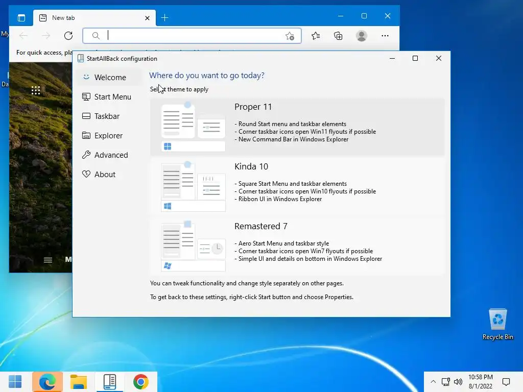
Task: Open the hamburger menu on Edge page
Action: click(x=48, y=260)
